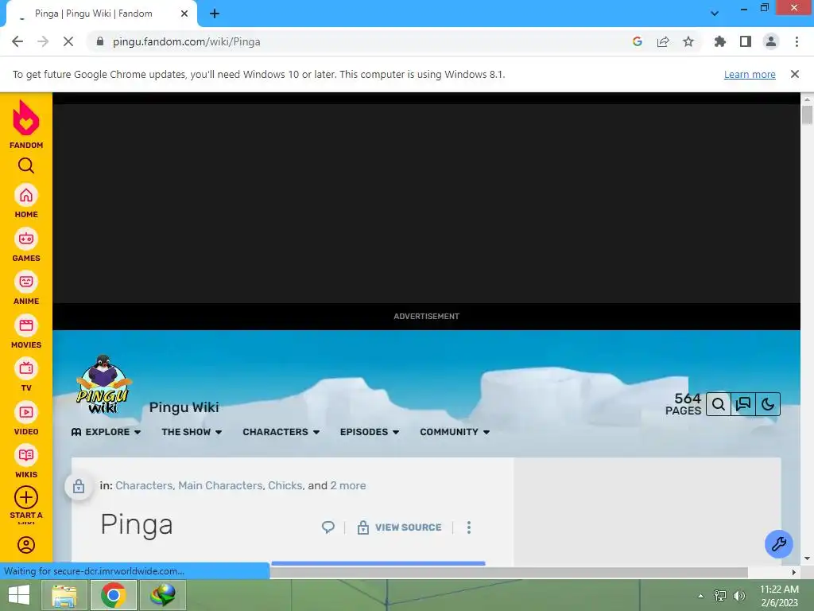Click the page lock protection icon
814x611 pixels.
[x=79, y=486]
